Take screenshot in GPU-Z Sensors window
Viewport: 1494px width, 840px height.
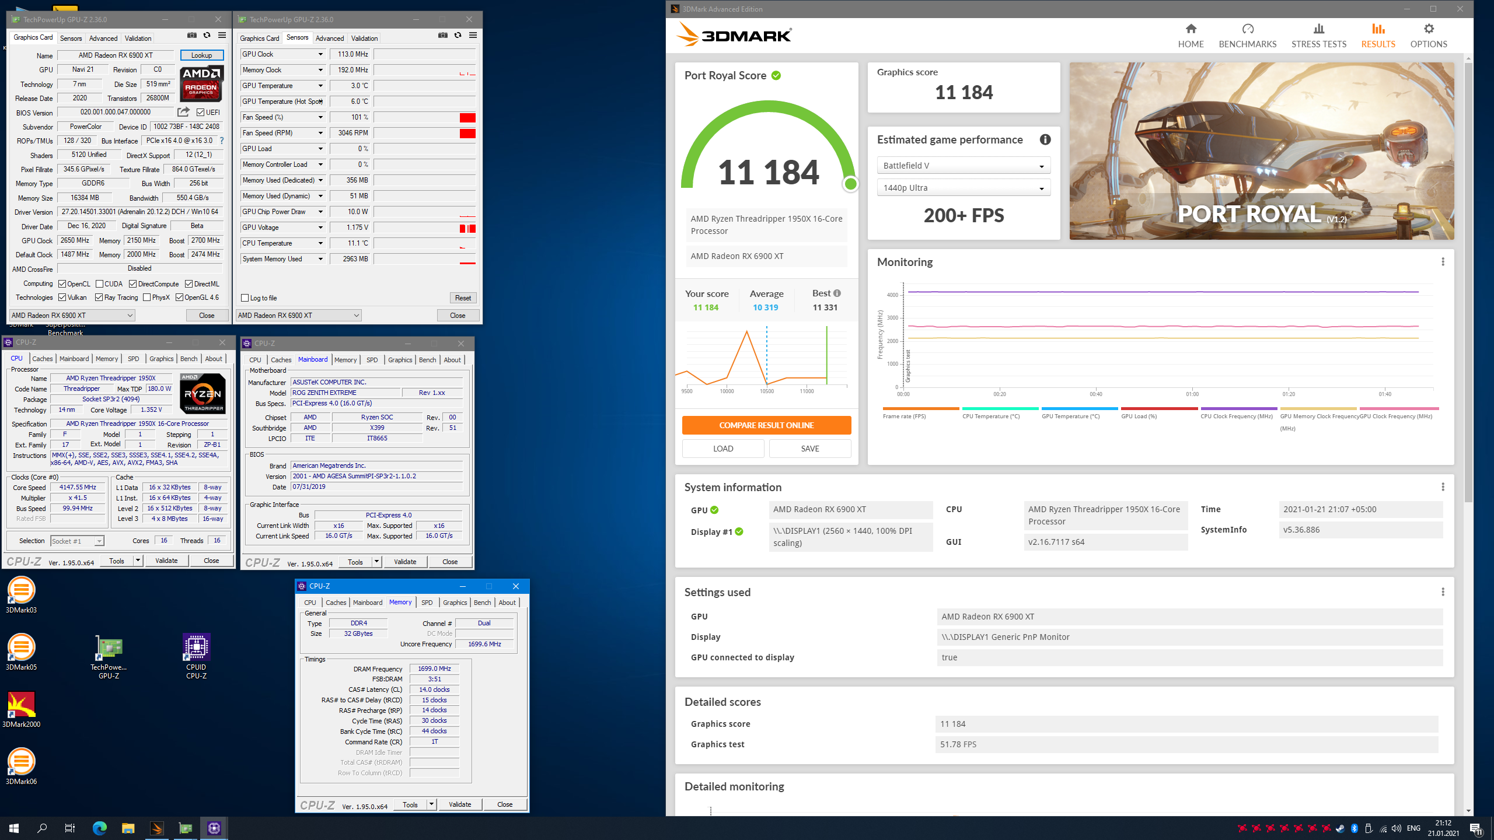click(443, 36)
